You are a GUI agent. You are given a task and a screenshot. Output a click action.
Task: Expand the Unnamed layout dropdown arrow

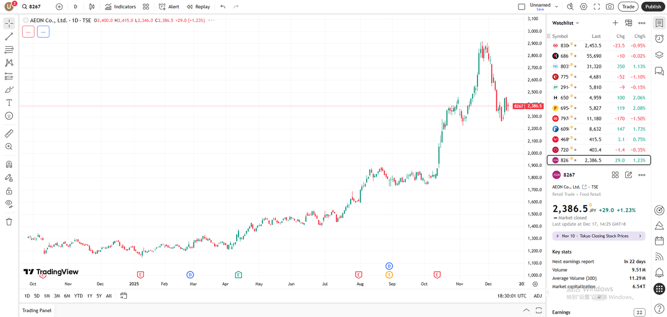tap(556, 7)
